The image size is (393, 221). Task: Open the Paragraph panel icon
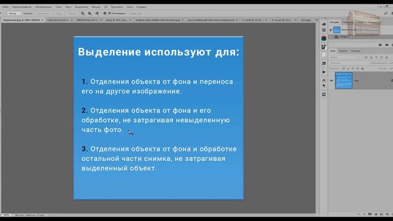pyautogui.click(x=324, y=86)
